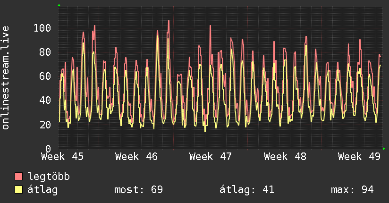Click the 0 y-axis tick label
Viewport: 389px width, 203px height.
pos(48,149)
